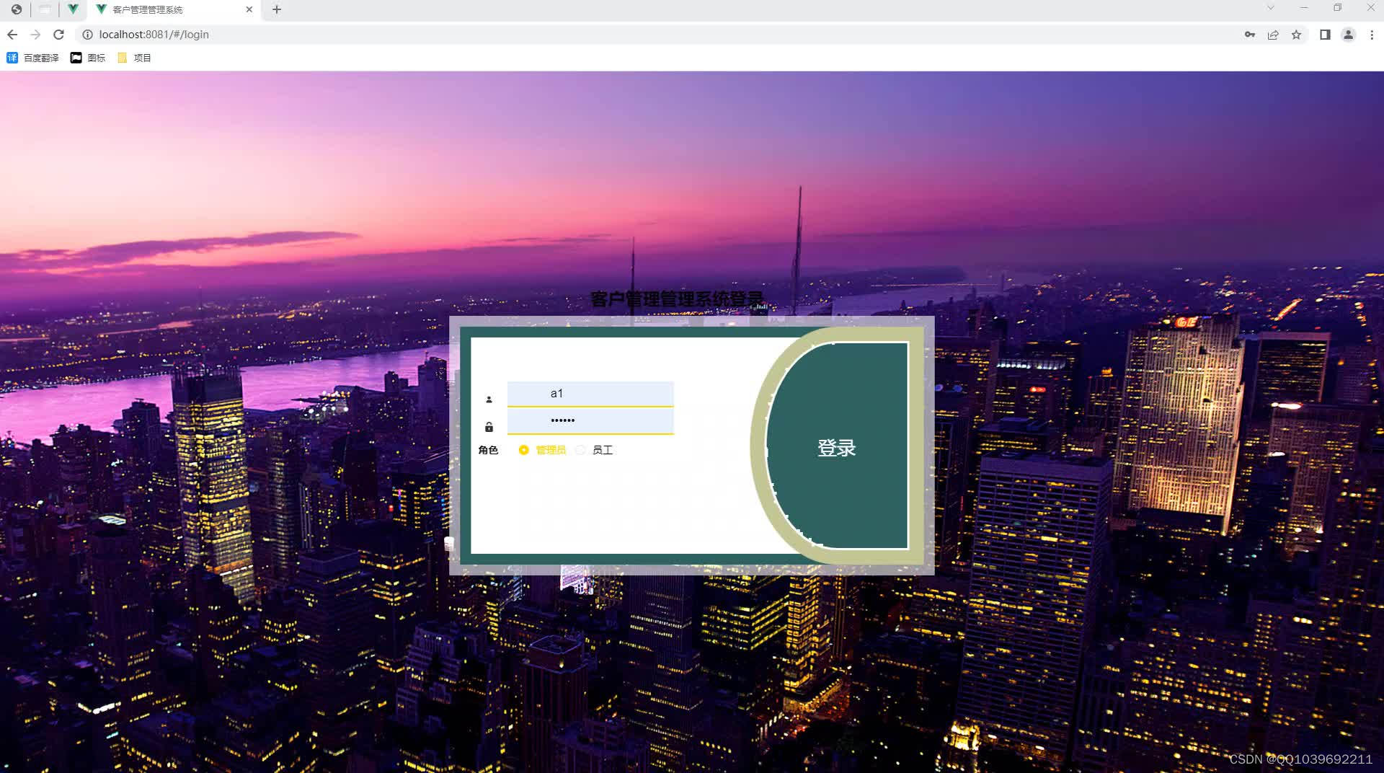
Task: Click the site info icon in the address bar
Action: (x=87, y=35)
